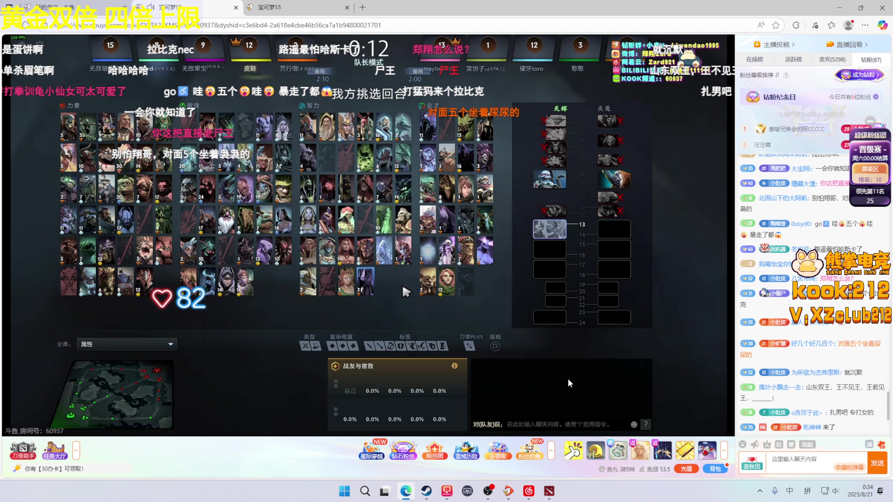Send the applause hand gift
This screenshot has height=502, width=893.
[x=573, y=450]
